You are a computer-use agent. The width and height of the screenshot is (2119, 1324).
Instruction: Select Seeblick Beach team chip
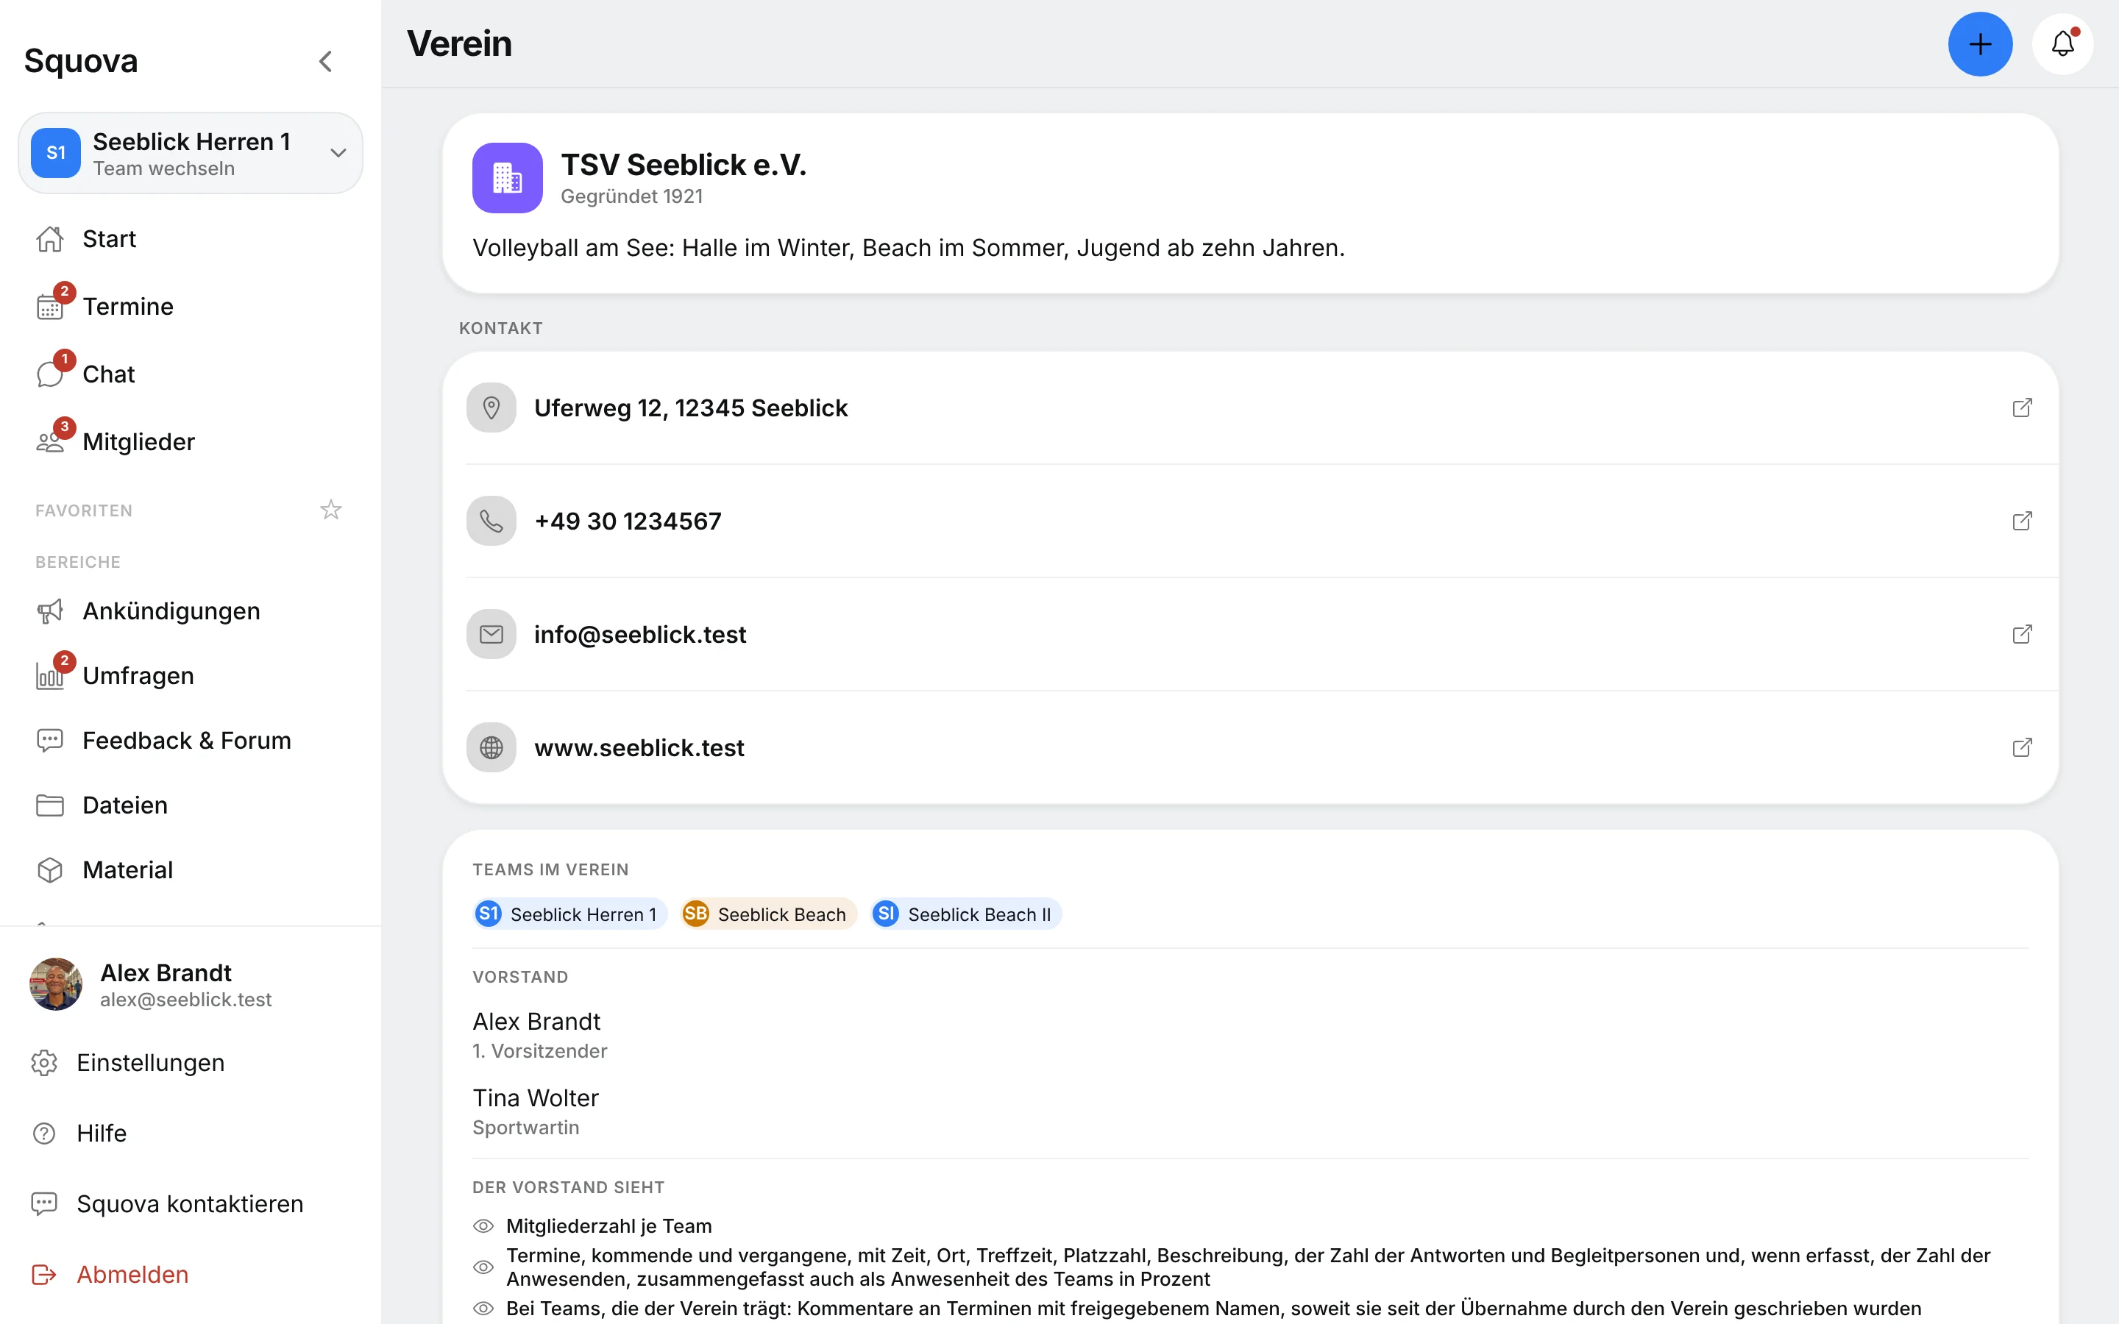point(768,914)
